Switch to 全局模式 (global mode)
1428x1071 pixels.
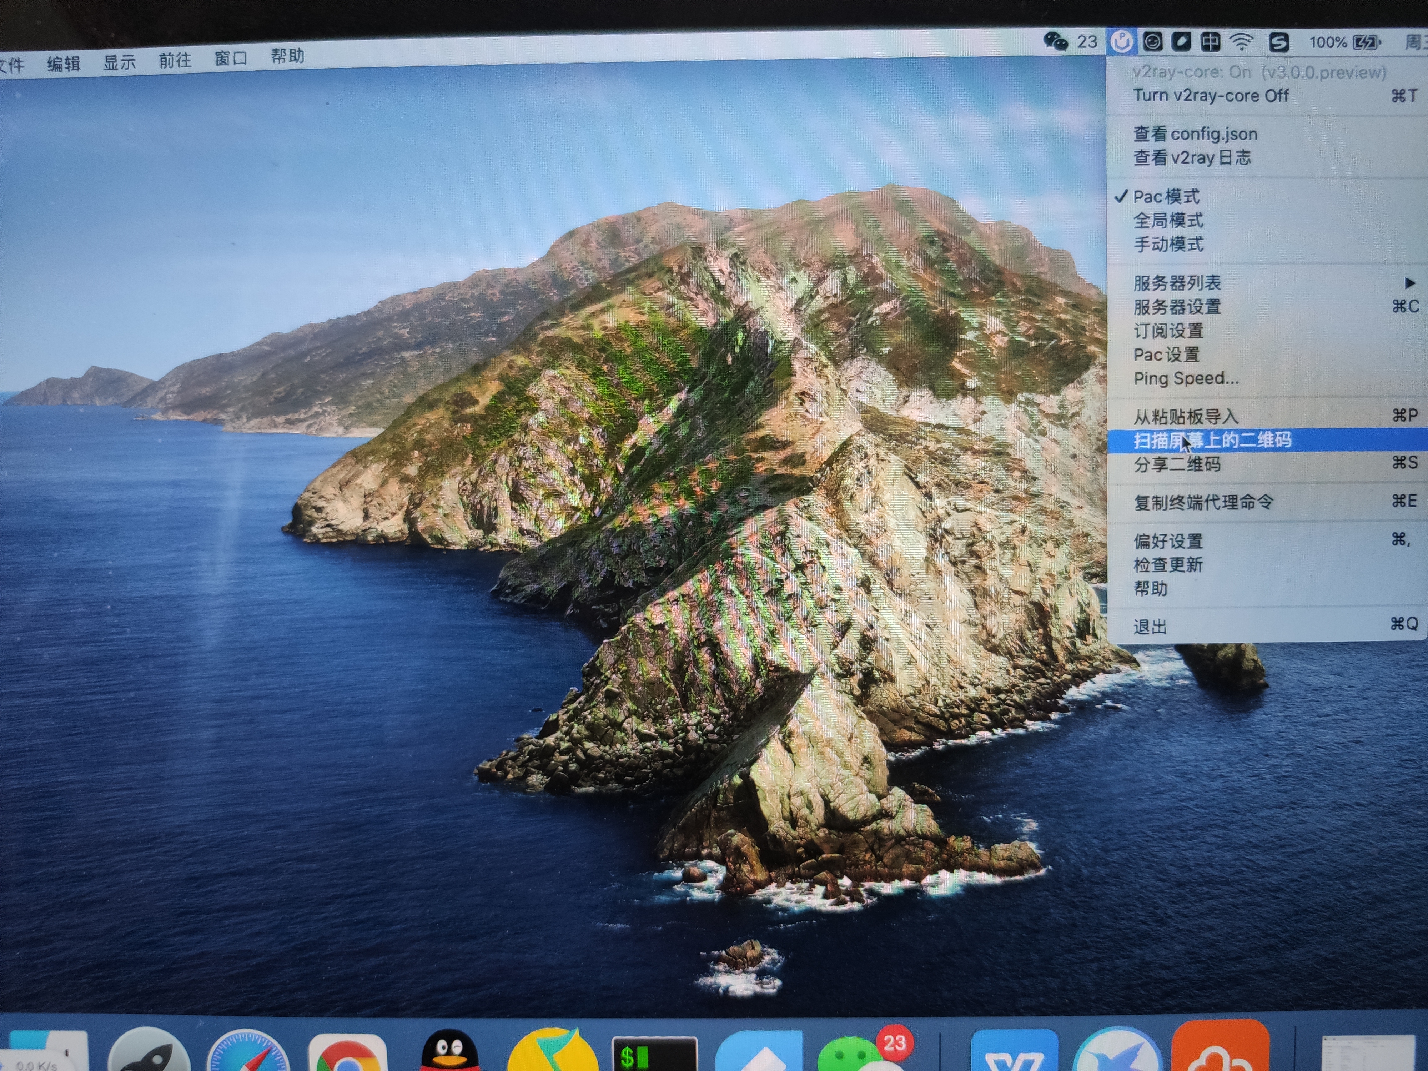(x=1168, y=220)
